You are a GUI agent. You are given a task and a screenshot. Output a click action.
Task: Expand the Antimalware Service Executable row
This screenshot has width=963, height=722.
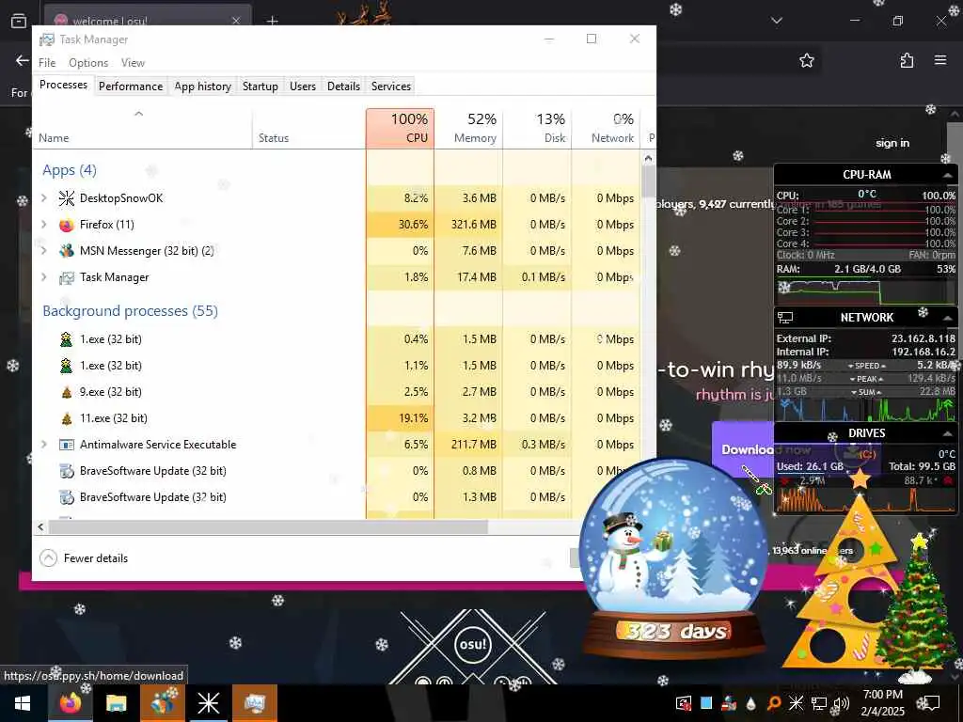44,444
